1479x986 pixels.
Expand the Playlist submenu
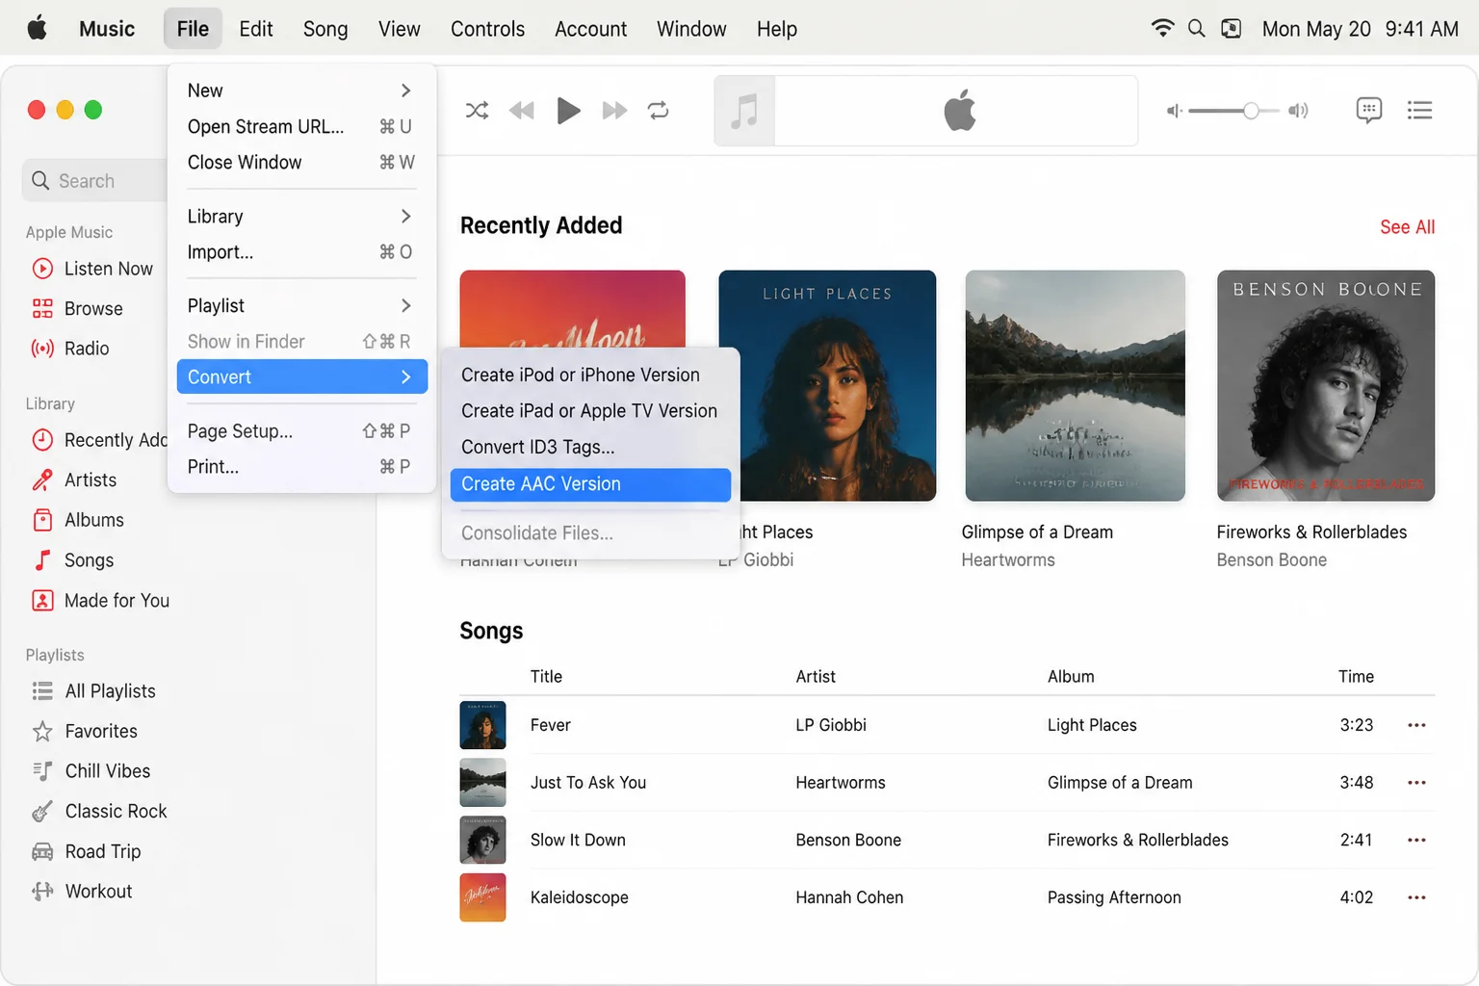[x=301, y=306]
